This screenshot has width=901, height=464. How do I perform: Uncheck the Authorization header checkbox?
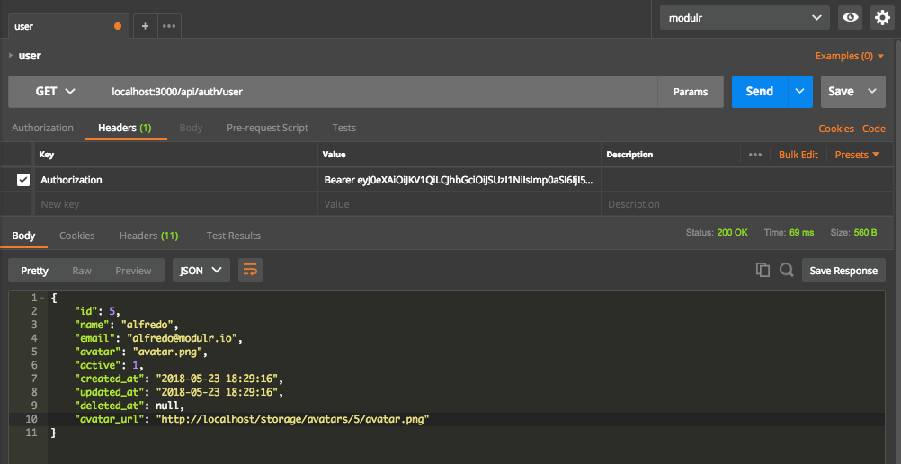pyautogui.click(x=23, y=180)
